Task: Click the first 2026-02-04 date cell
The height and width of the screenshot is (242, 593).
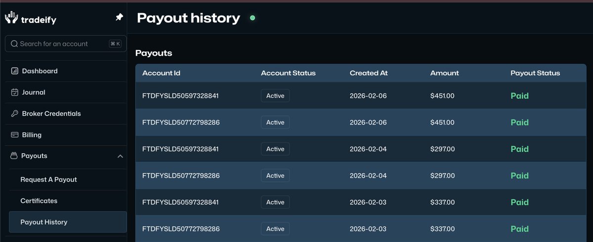Action: coord(368,149)
